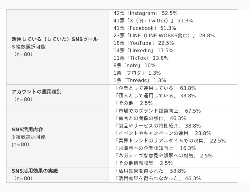Viewport: 250px width, 192px height.
Task: Click the 活用している(していた)SNSツール heading
Action: tap(55, 39)
